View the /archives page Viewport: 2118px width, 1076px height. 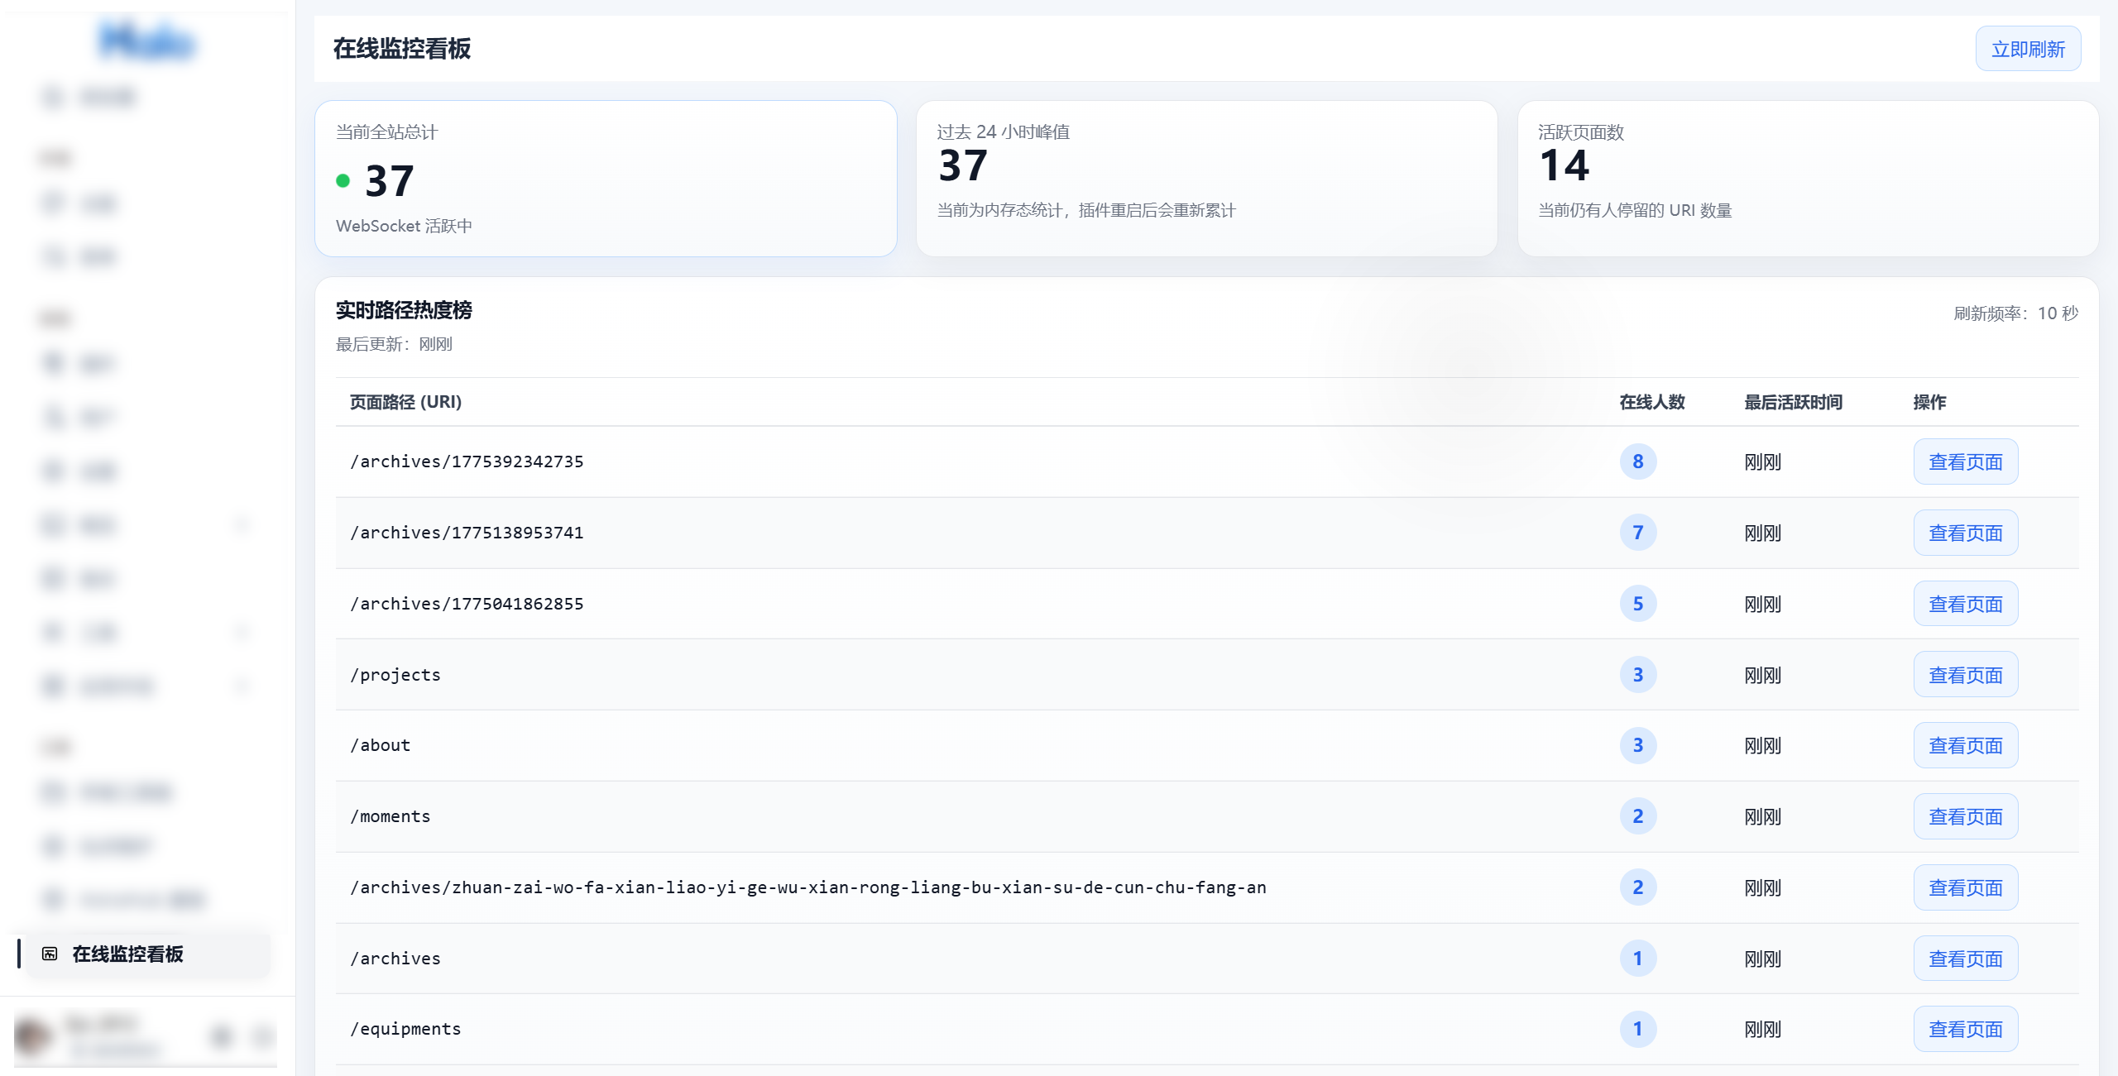(x=1965, y=959)
